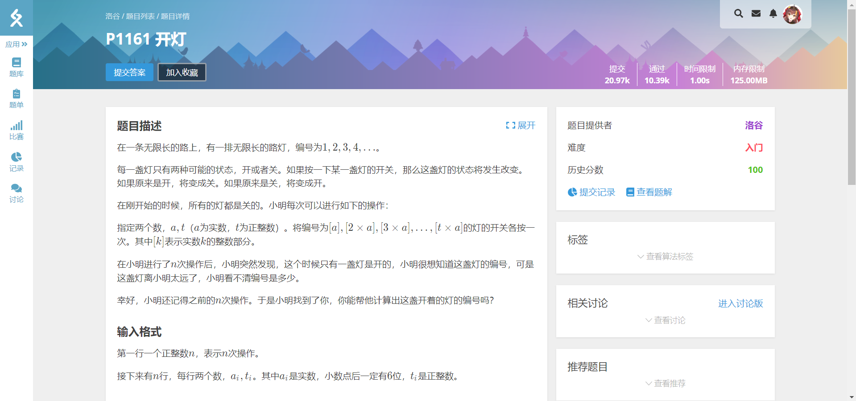Open messages via the envelope icon

756,13
